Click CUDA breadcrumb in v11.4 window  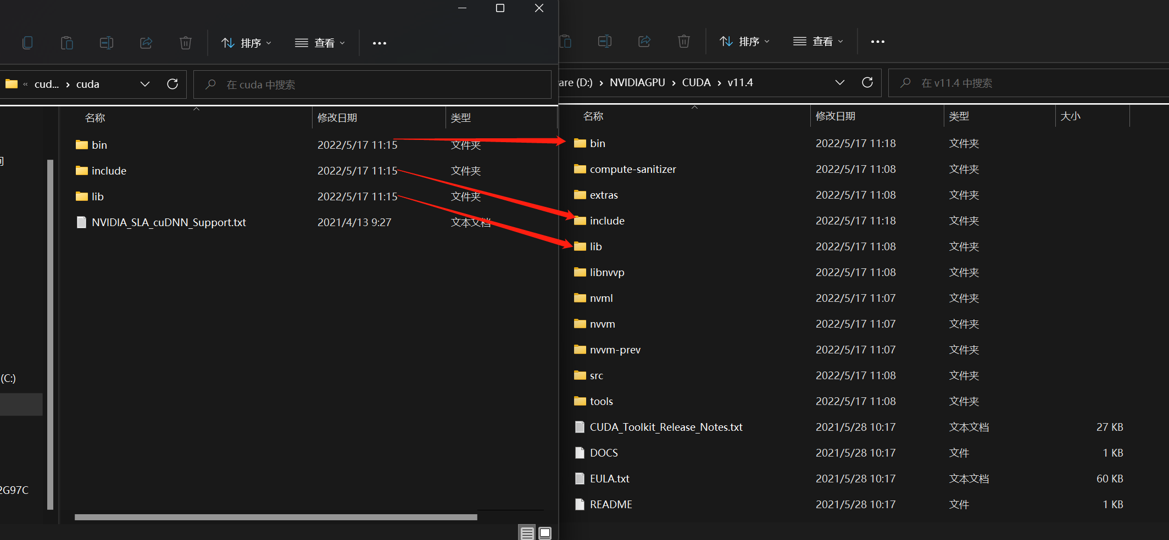click(696, 82)
